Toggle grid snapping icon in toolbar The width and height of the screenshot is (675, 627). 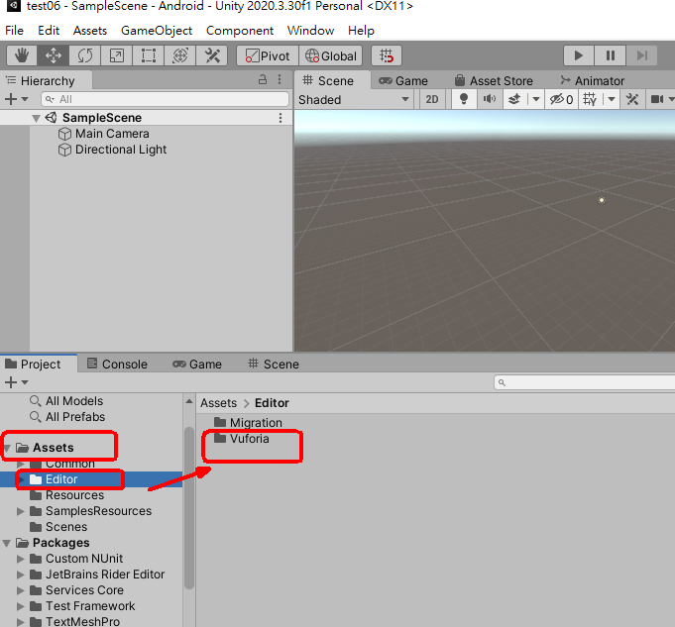pyautogui.click(x=387, y=55)
